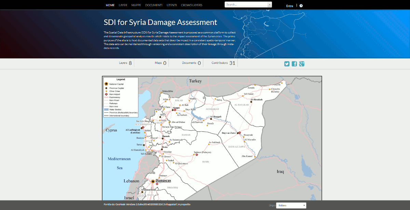Expand the search box dropdown arrow
The height and width of the screenshot is (210, 410).
point(270,4)
